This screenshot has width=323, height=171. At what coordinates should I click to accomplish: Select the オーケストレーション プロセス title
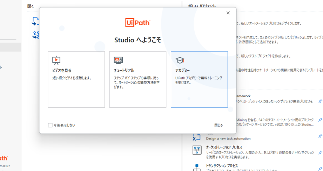click(x=224, y=147)
